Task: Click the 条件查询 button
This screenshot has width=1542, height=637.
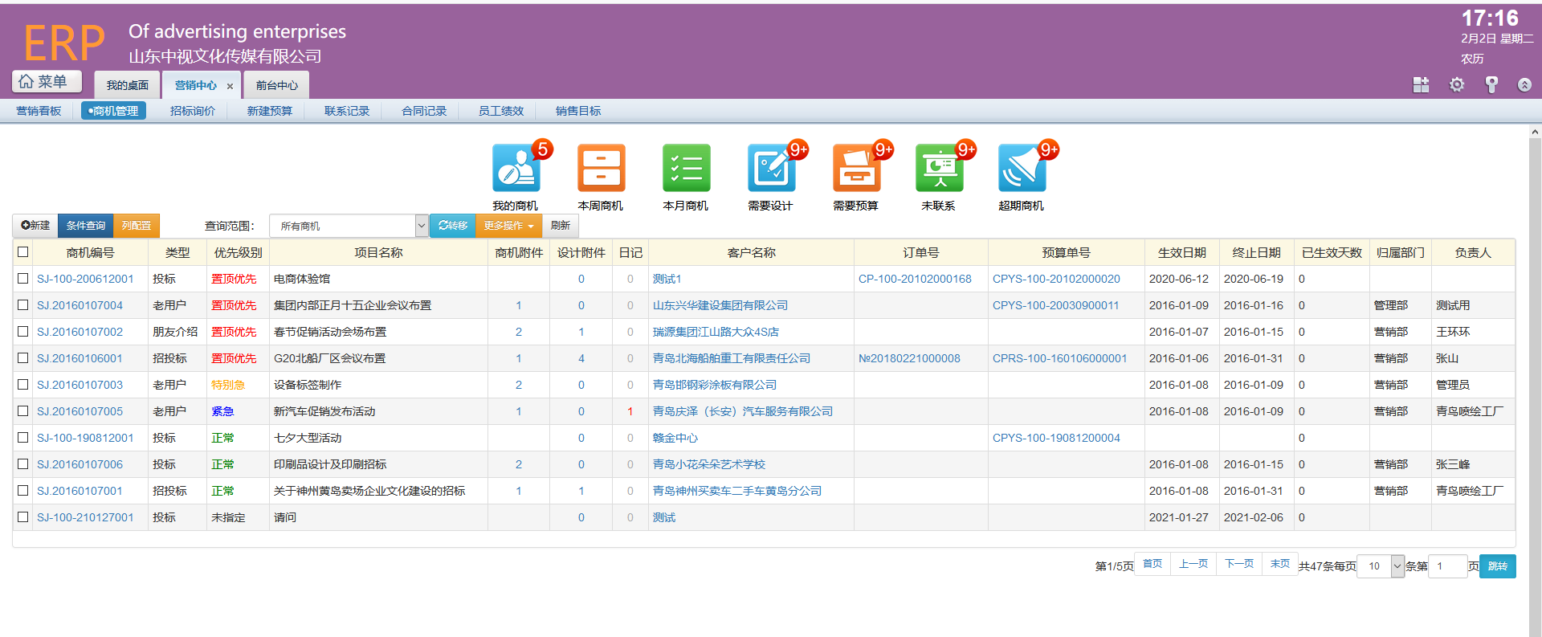Action: 86,226
